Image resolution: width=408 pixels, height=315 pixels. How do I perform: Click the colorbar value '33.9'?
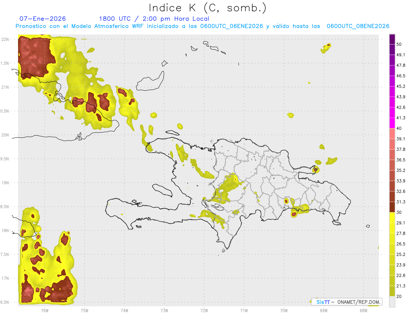point(401,181)
